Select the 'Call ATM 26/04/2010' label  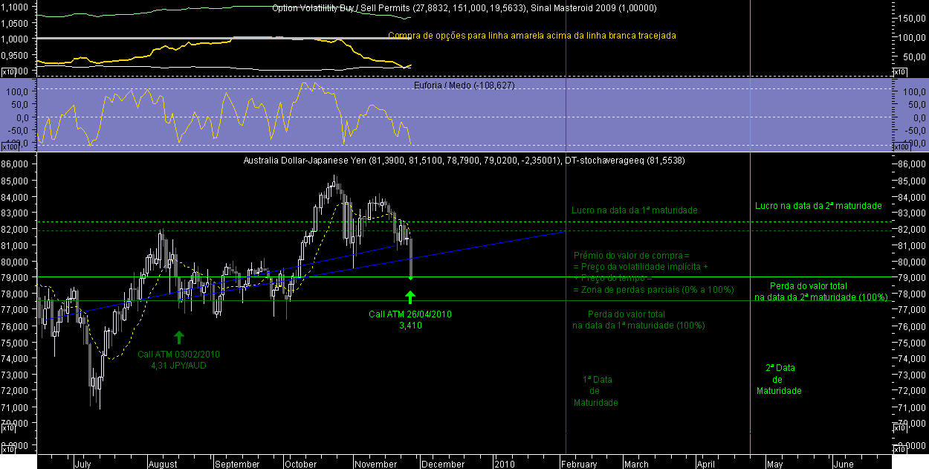tap(410, 314)
